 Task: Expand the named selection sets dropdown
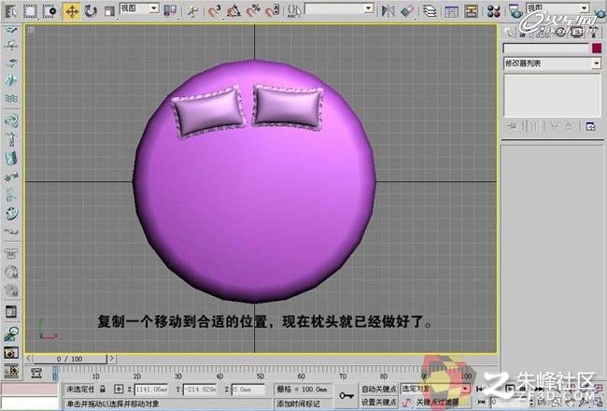[x=369, y=7]
